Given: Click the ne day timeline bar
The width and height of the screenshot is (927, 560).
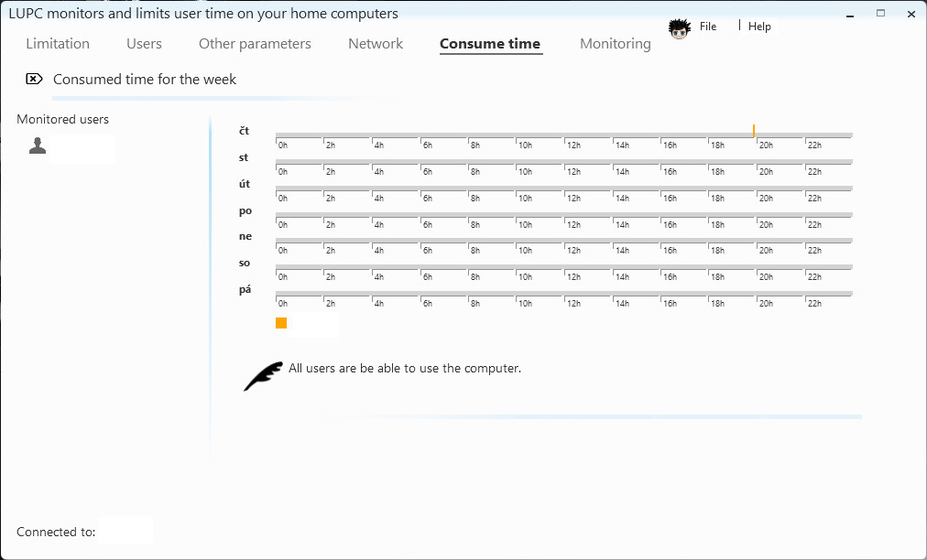Looking at the screenshot, I should [x=564, y=241].
